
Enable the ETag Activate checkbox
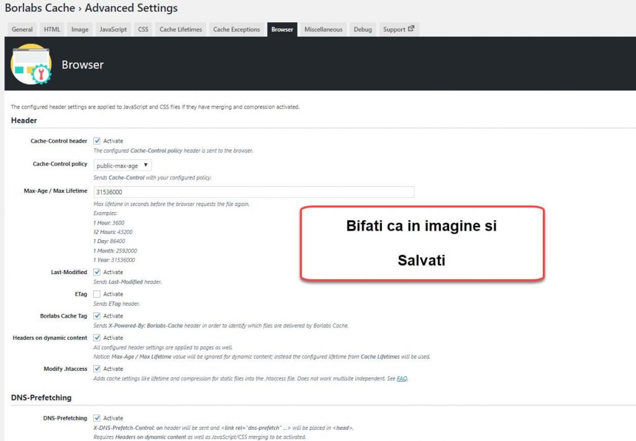[x=97, y=294]
